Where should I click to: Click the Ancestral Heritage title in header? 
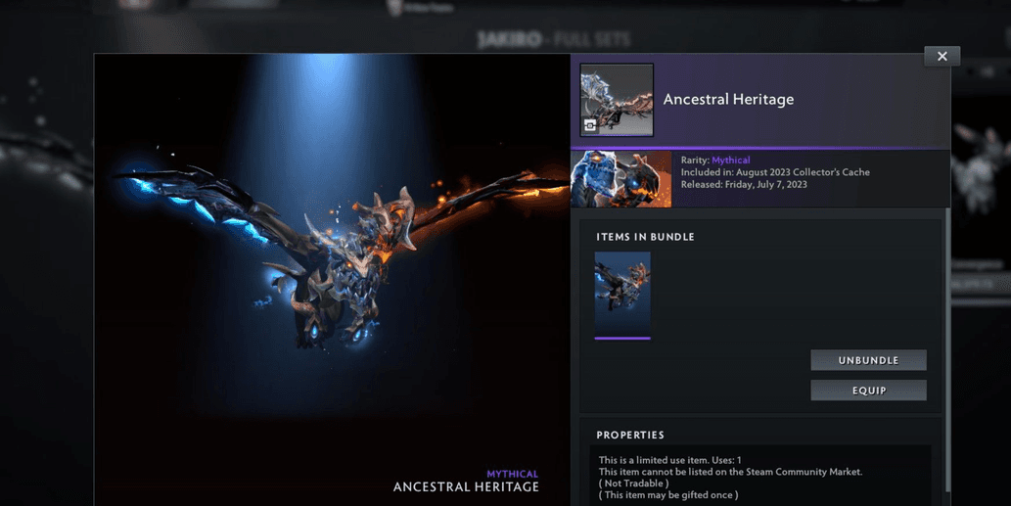pos(728,99)
